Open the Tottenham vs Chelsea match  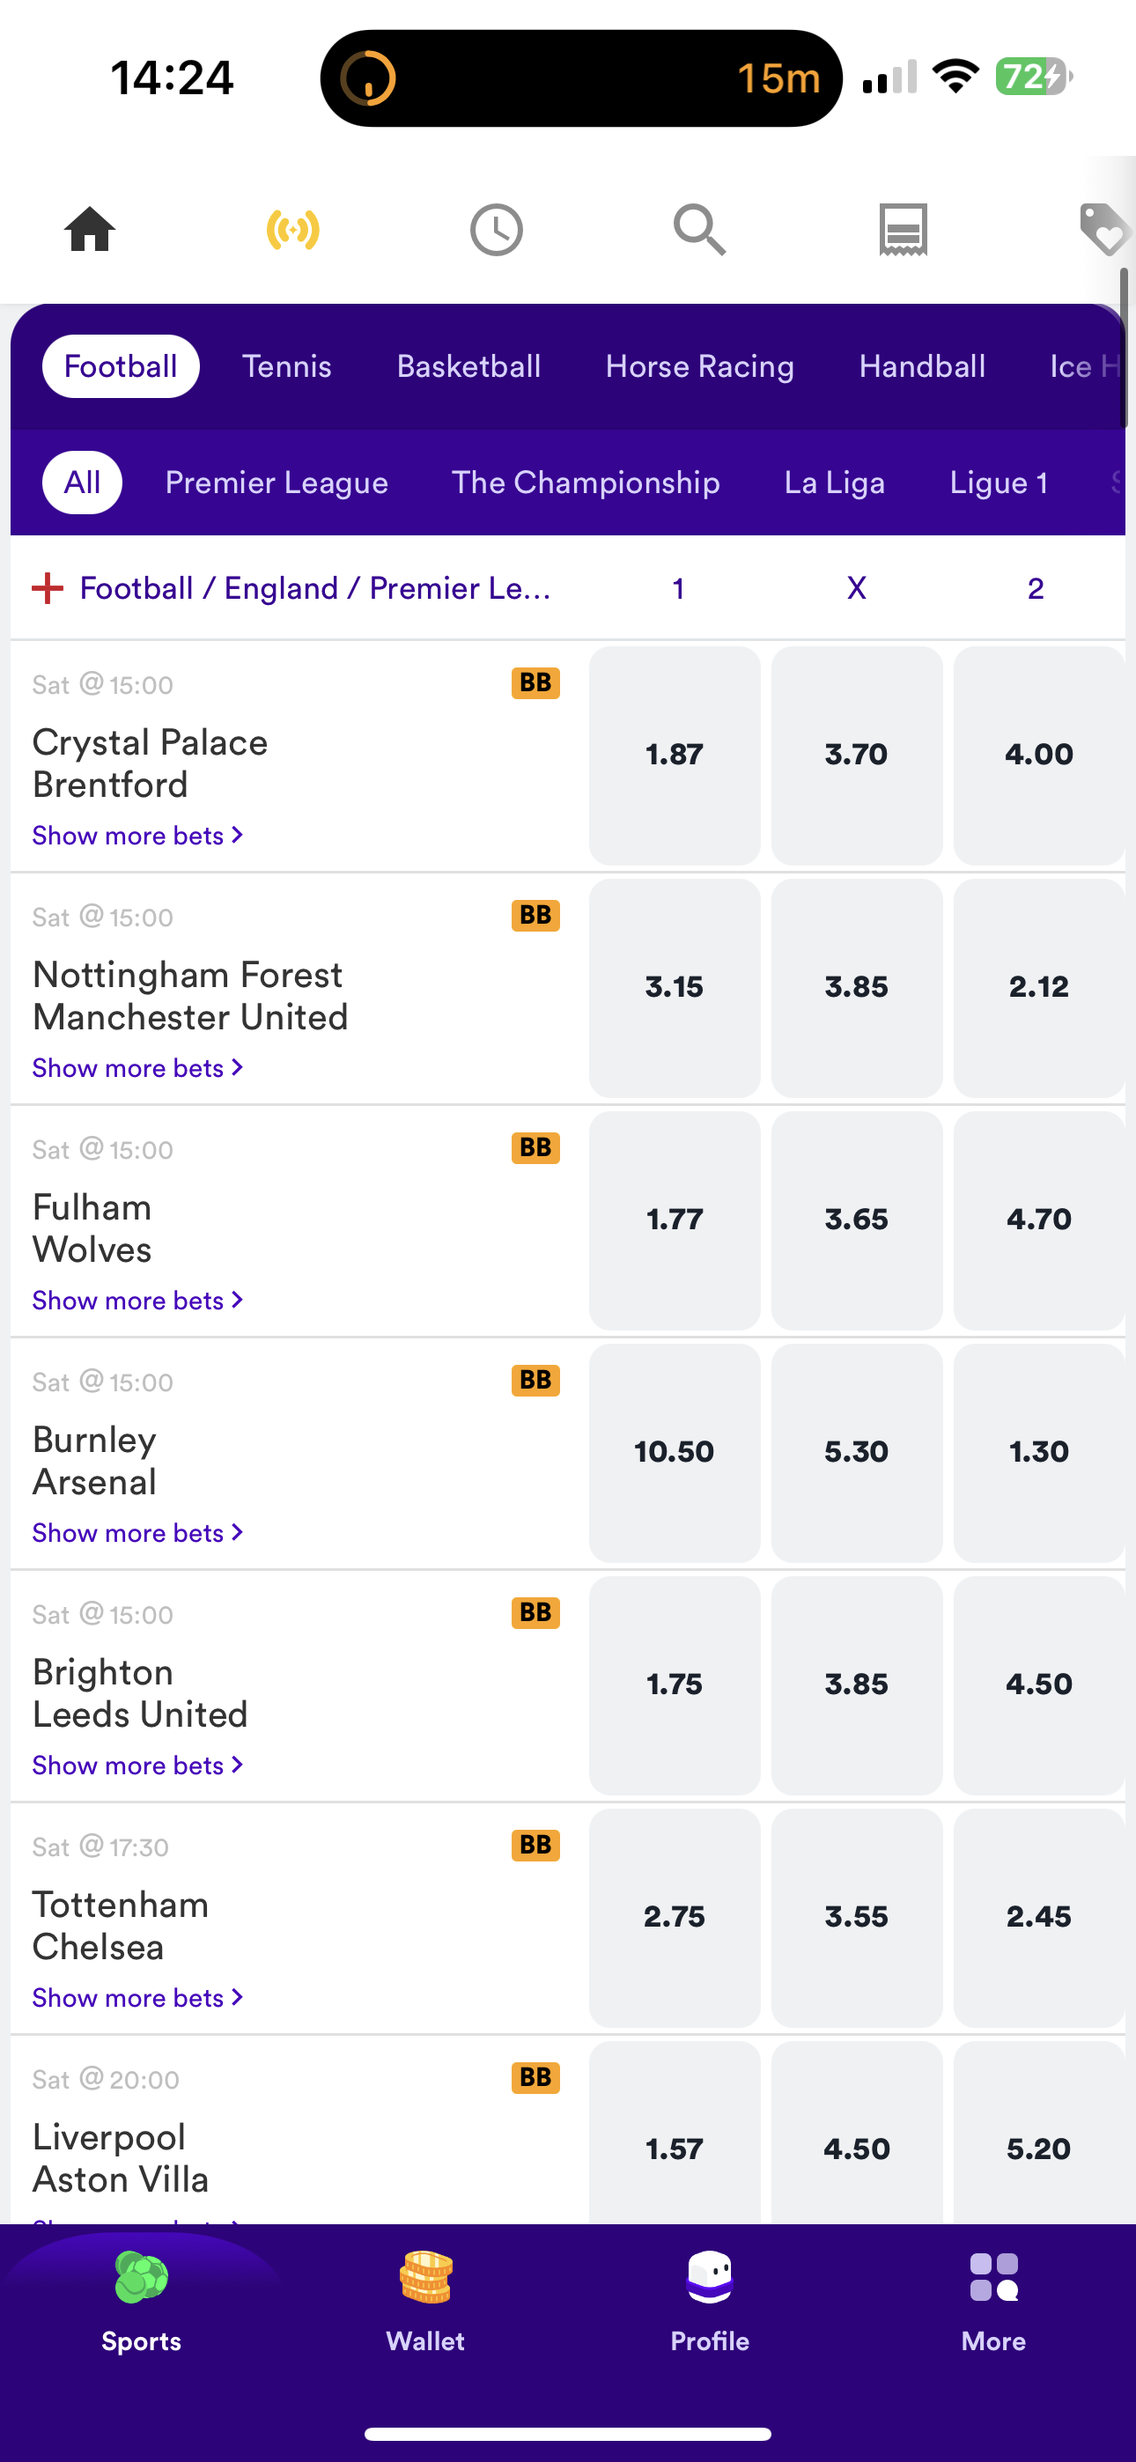tap(121, 1925)
